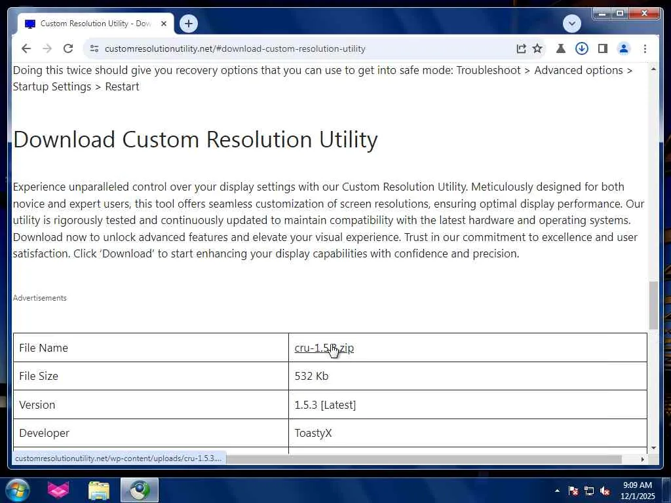Open the Windows Start menu

tap(18, 490)
